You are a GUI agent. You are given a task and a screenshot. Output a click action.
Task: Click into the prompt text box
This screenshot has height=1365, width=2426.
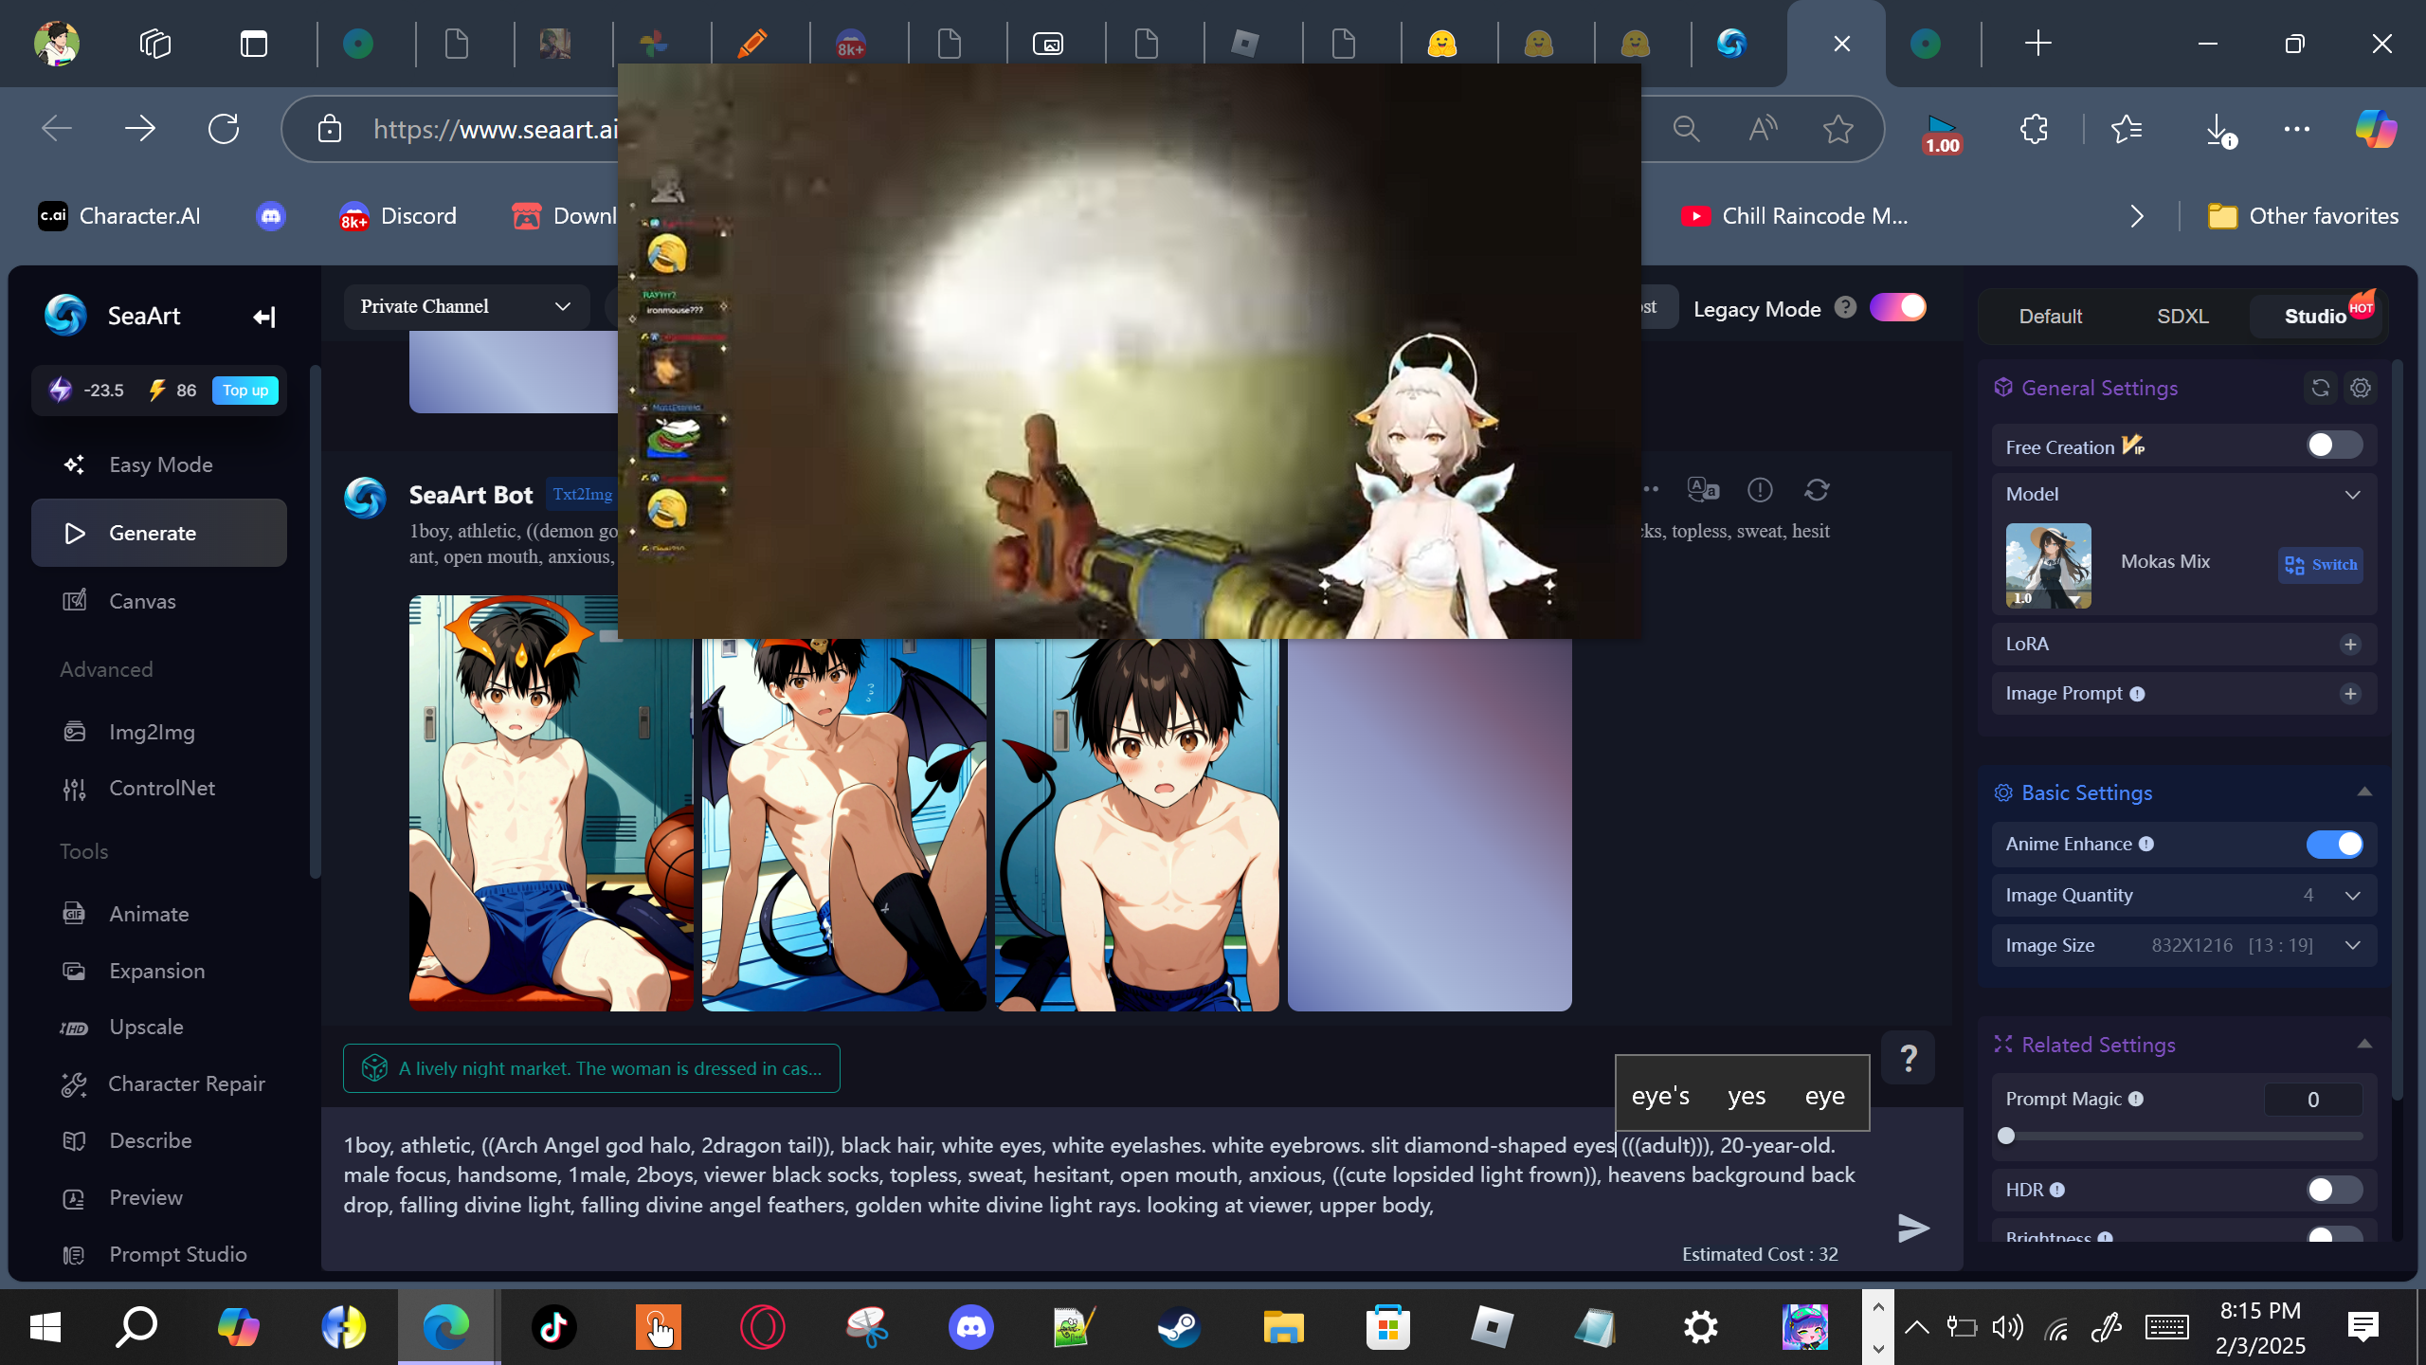[1099, 1175]
